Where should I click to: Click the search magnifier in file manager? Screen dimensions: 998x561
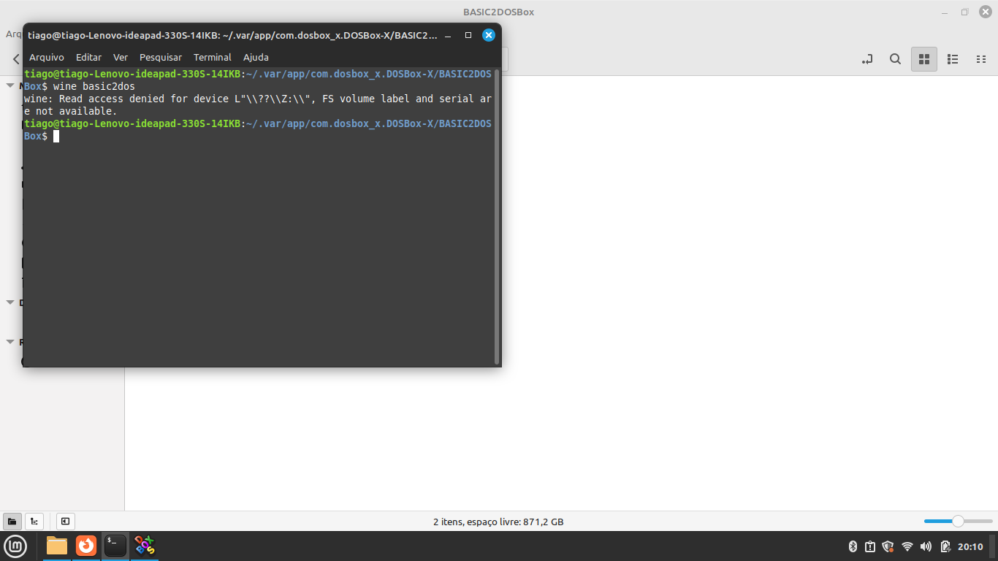(895, 59)
